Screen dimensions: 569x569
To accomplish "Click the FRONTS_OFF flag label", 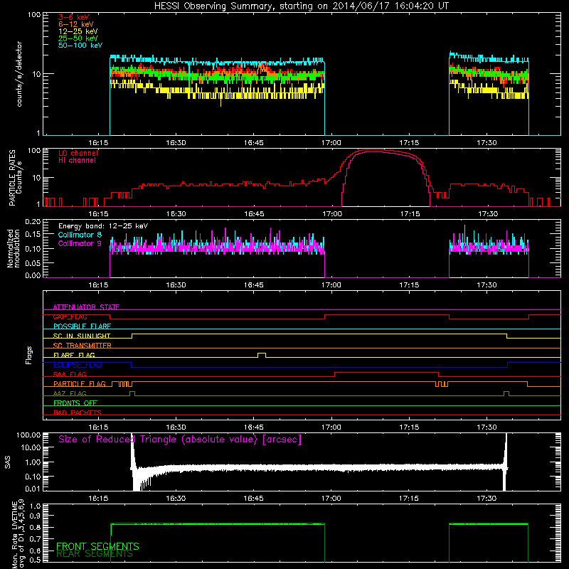I will pos(75,403).
